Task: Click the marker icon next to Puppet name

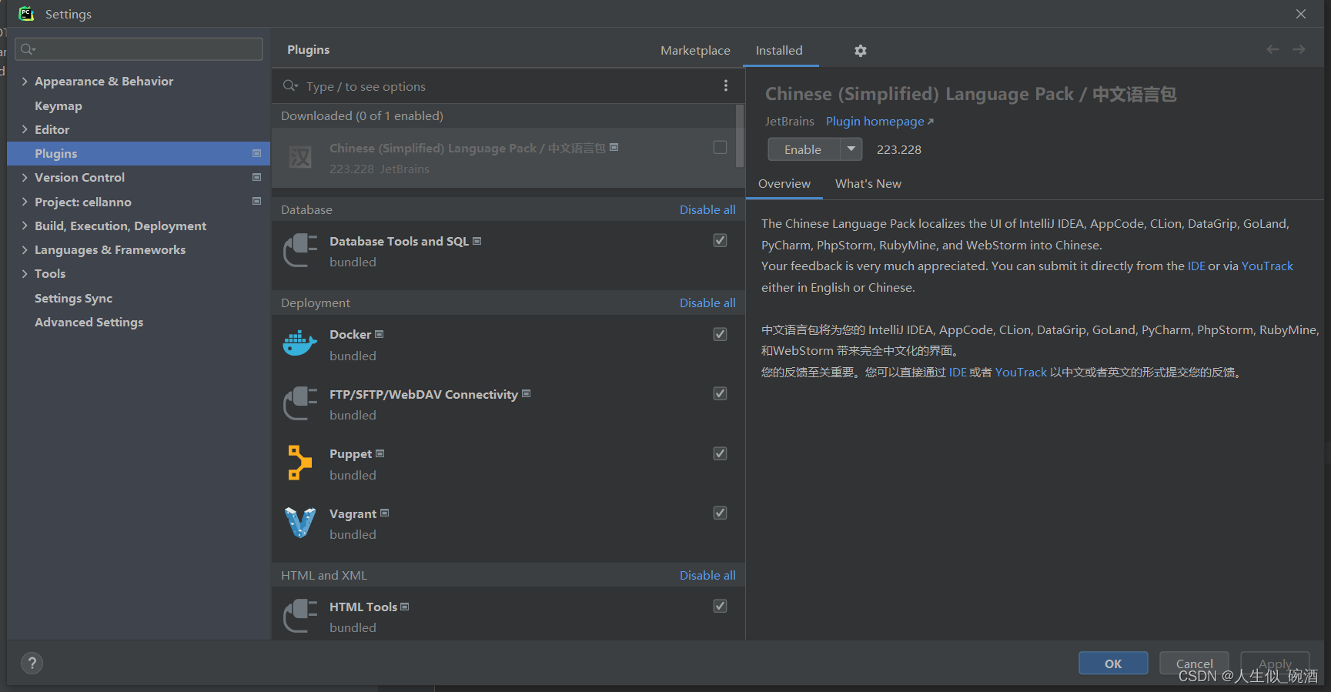Action: point(380,453)
